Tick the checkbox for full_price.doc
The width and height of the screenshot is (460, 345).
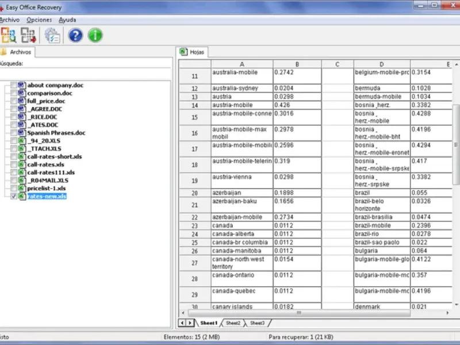click(x=13, y=101)
